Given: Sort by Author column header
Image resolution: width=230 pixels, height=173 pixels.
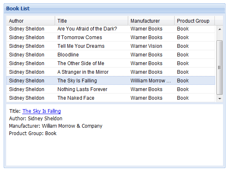Looking at the screenshot, I should click(31, 21).
